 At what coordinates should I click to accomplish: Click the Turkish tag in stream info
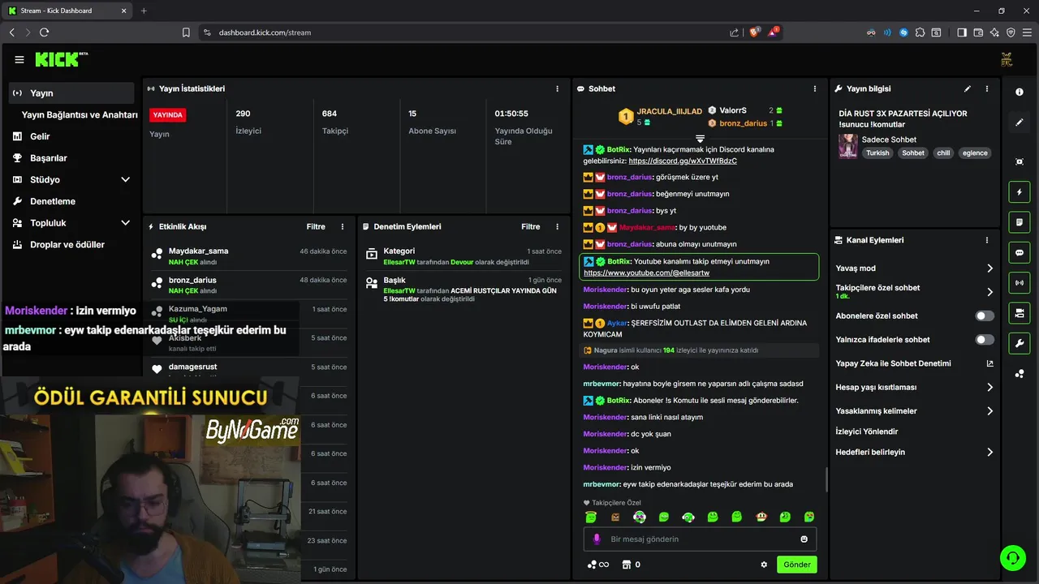(x=877, y=152)
